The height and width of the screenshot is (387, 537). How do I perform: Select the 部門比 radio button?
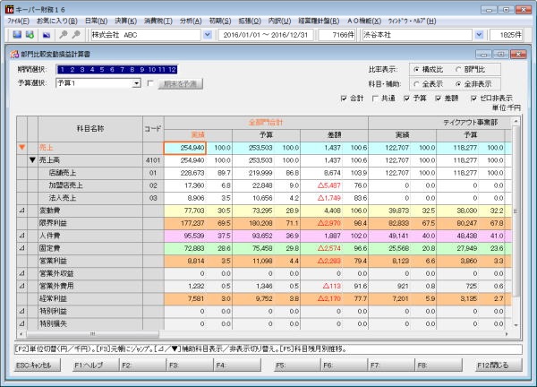458,70
